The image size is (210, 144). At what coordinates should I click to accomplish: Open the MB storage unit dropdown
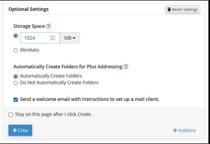coord(70,38)
